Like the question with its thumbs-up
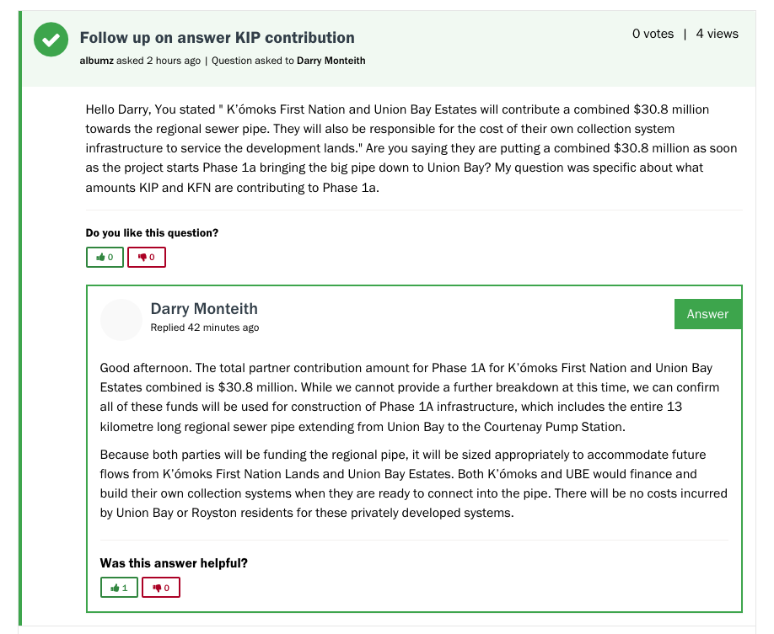 [x=105, y=257]
